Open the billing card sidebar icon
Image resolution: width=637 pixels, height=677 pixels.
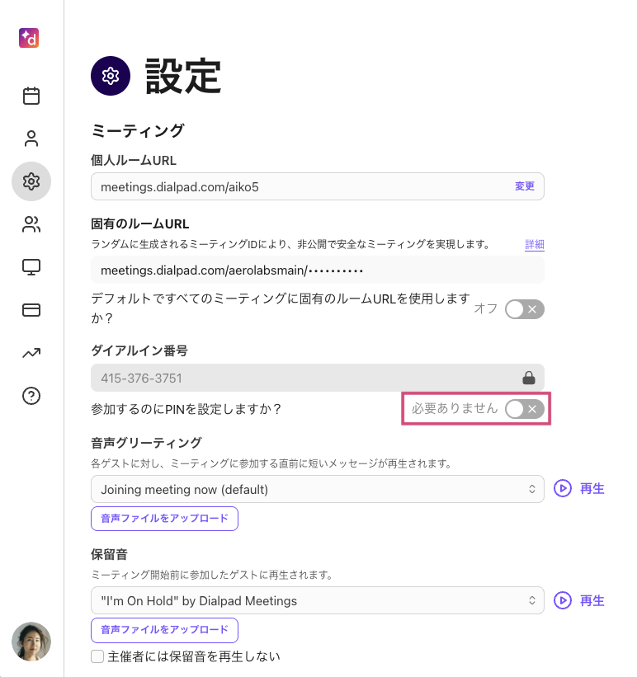[31, 310]
